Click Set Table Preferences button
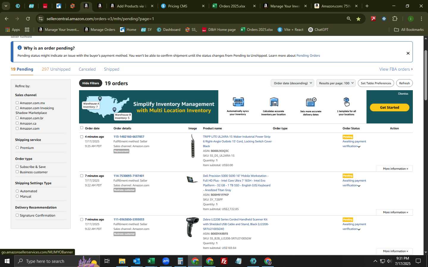428x267 pixels. click(x=376, y=83)
